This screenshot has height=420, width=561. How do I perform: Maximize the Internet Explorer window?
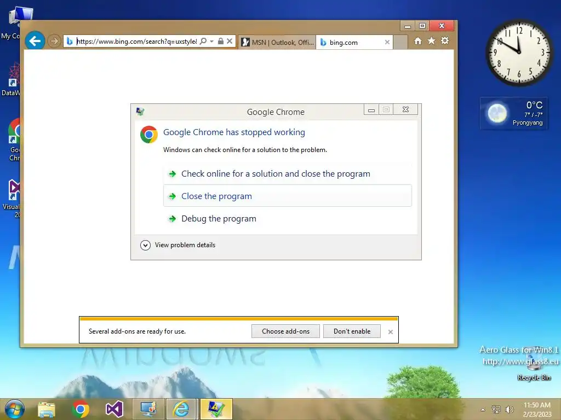pos(422,26)
